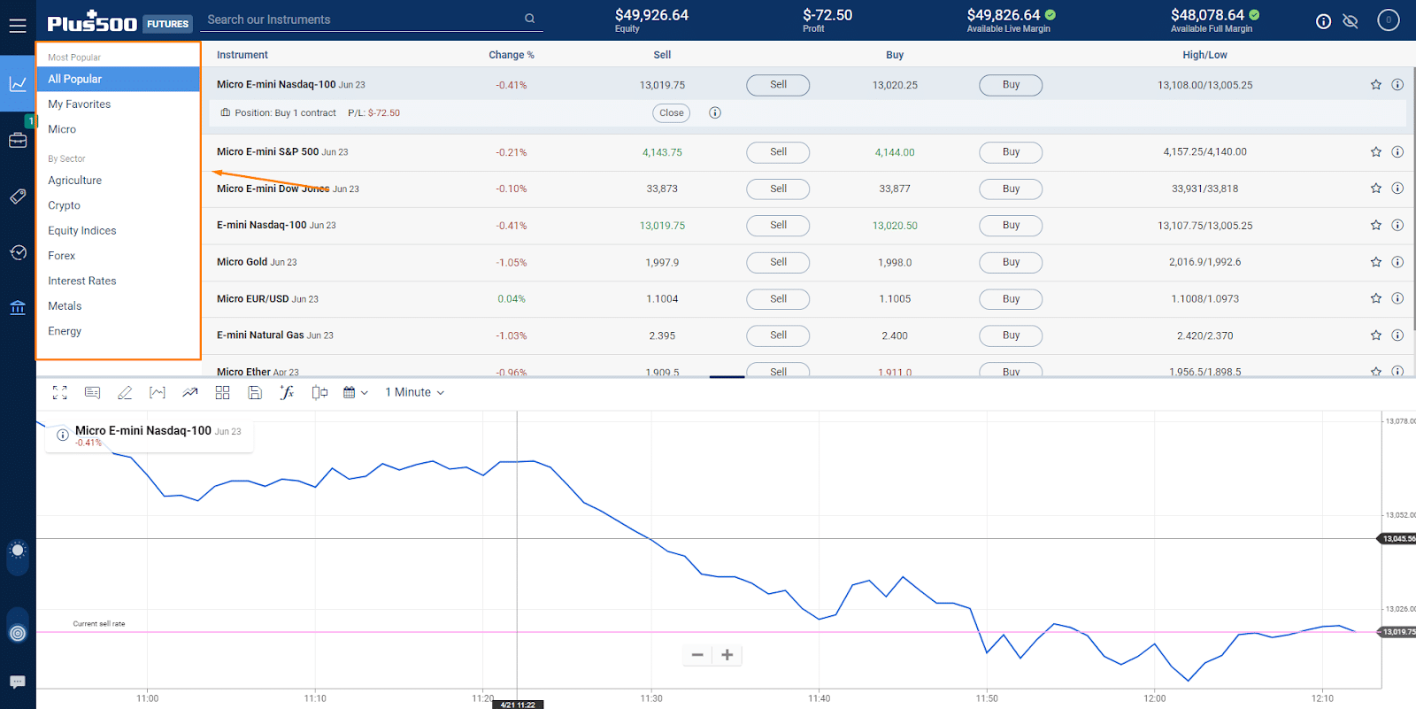Expand chart to fullscreen
The height and width of the screenshot is (709, 1416).
60,393
